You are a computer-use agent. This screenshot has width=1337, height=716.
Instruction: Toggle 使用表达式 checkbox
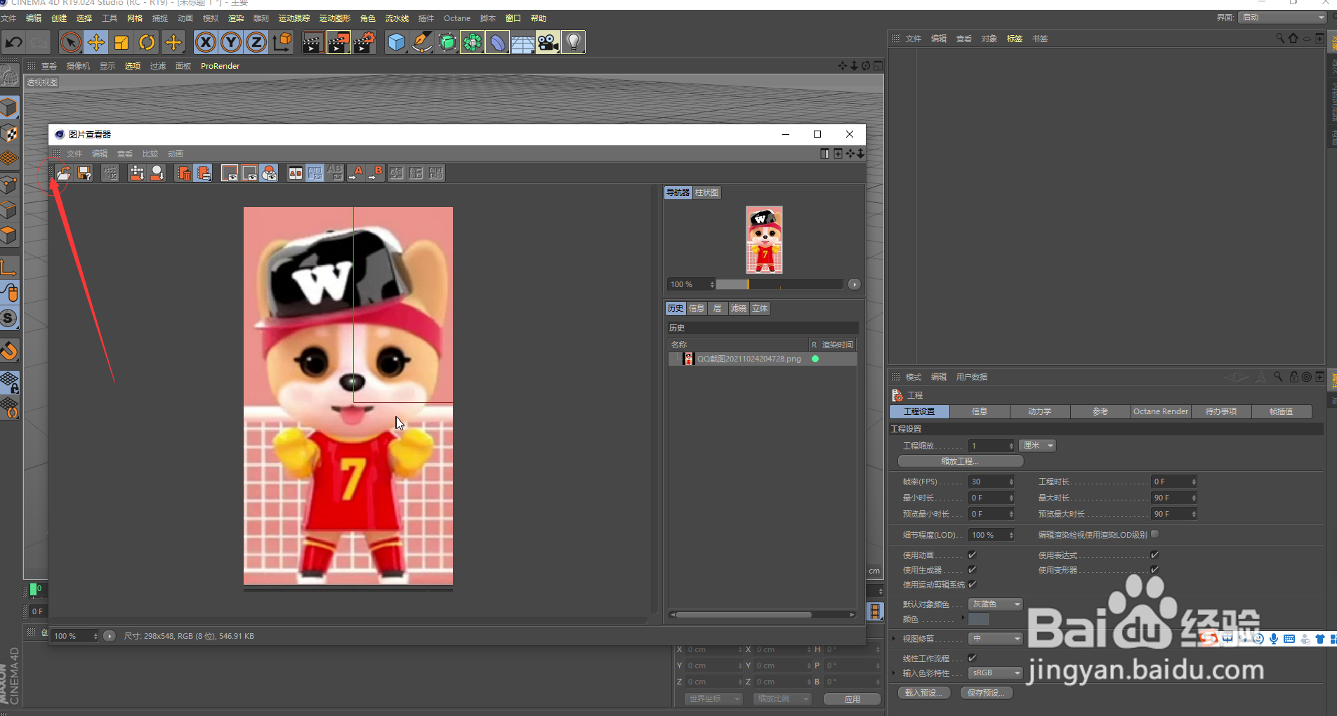tap(1154, 555)
